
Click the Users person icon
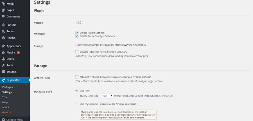tap(3, 59)
